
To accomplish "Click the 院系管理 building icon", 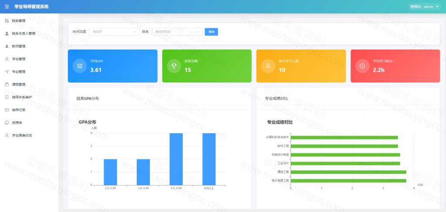I will click(x=7, y=21).
